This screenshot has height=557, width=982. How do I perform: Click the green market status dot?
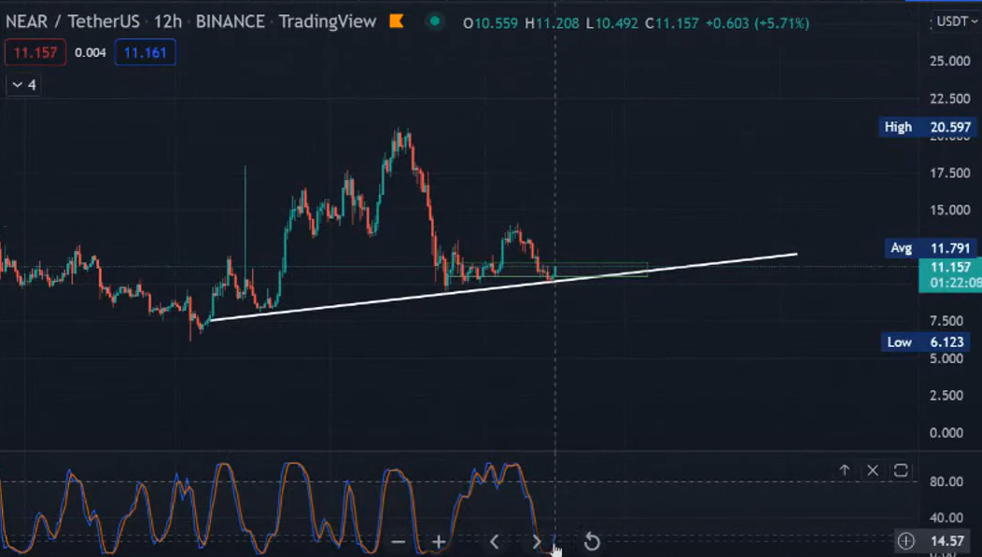pos(434,21)
